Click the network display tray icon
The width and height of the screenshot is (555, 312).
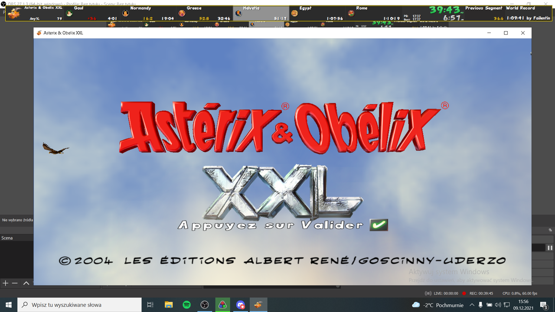tap(506, 305)
